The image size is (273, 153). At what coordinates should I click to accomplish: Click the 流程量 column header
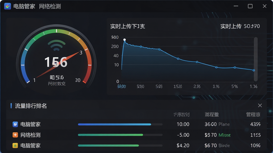[212, 114]
